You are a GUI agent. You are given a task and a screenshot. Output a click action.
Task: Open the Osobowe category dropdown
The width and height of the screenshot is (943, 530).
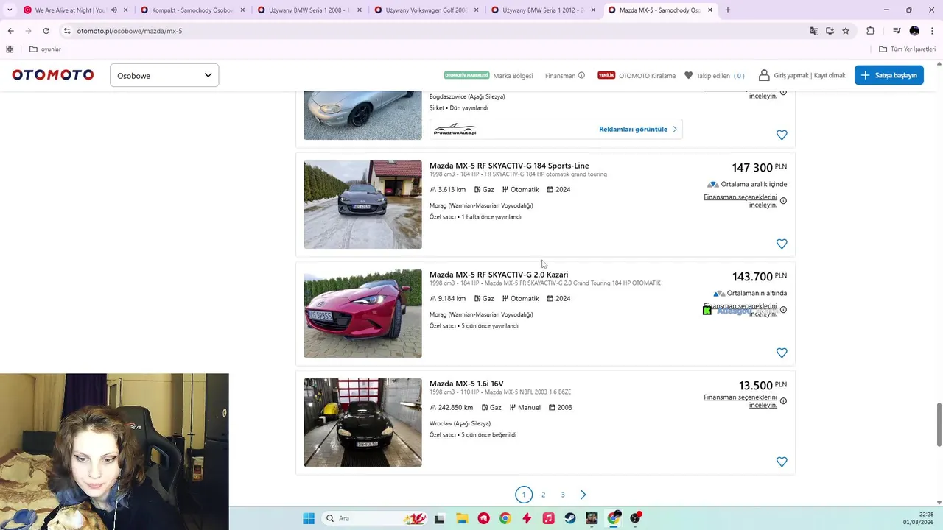[164, 75]
